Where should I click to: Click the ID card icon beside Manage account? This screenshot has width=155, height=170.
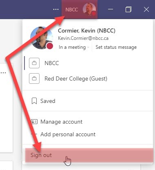pos(34,122)
